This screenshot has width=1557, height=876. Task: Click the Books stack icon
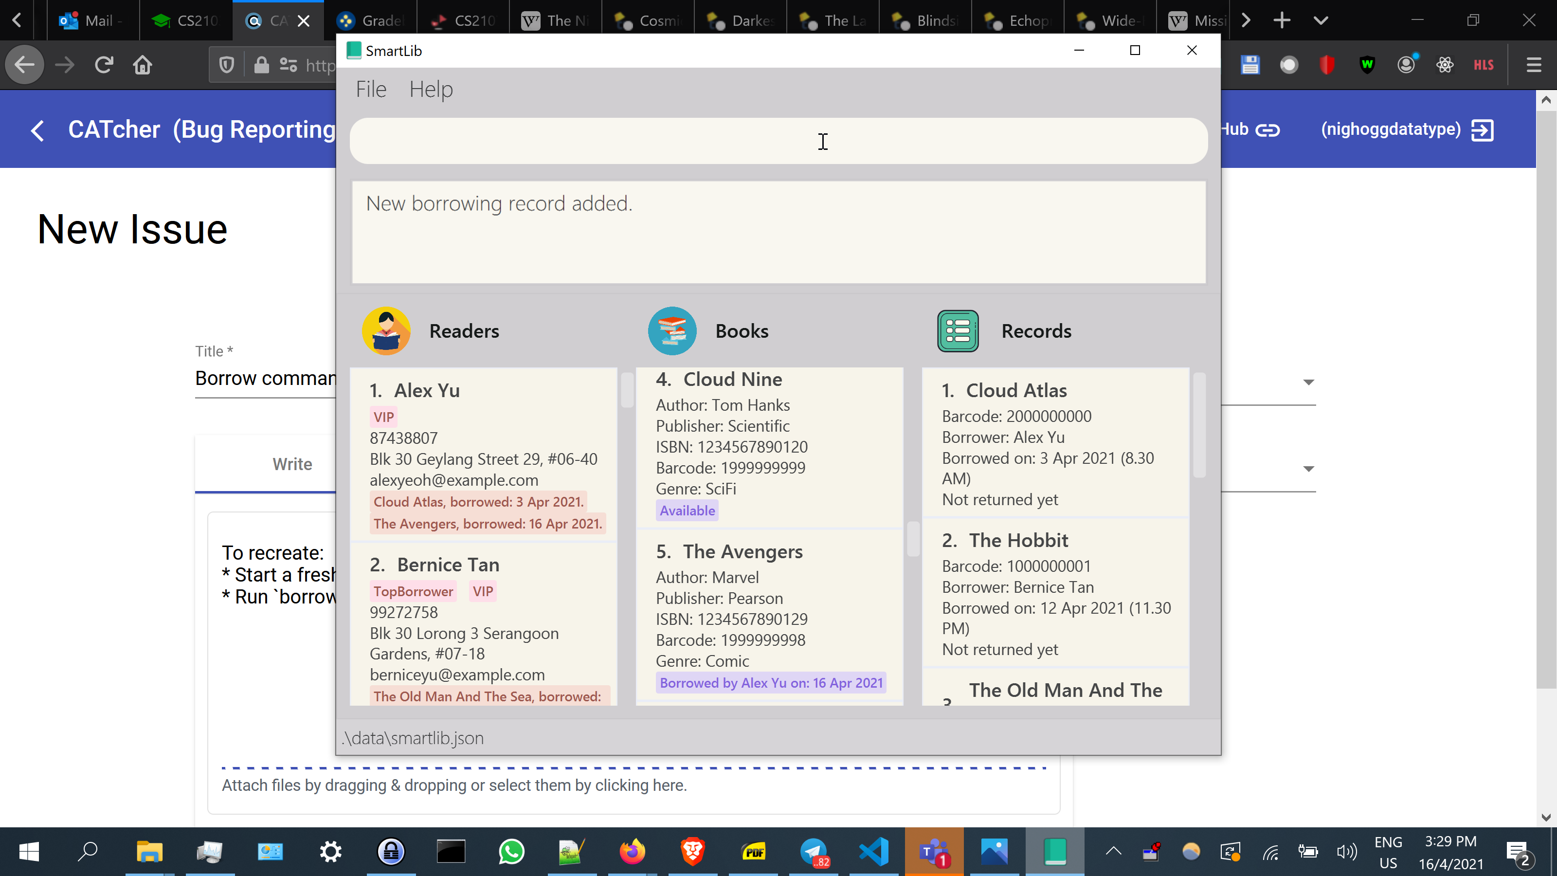(672, 331)
